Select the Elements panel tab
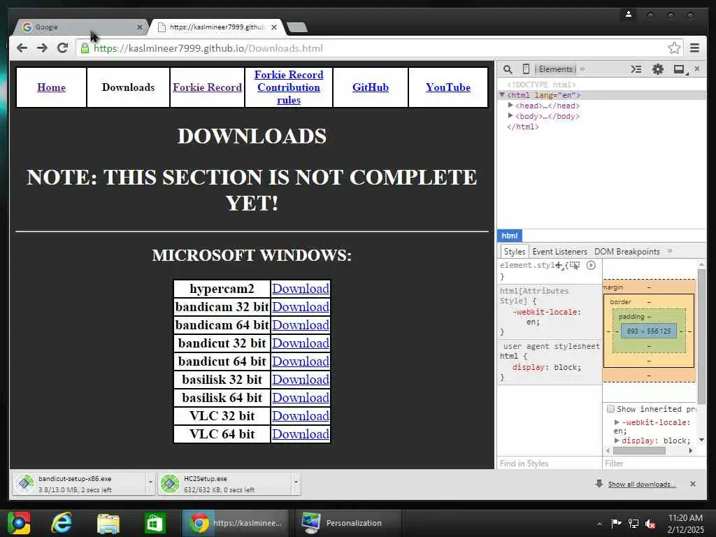 [x=555, y=69]
